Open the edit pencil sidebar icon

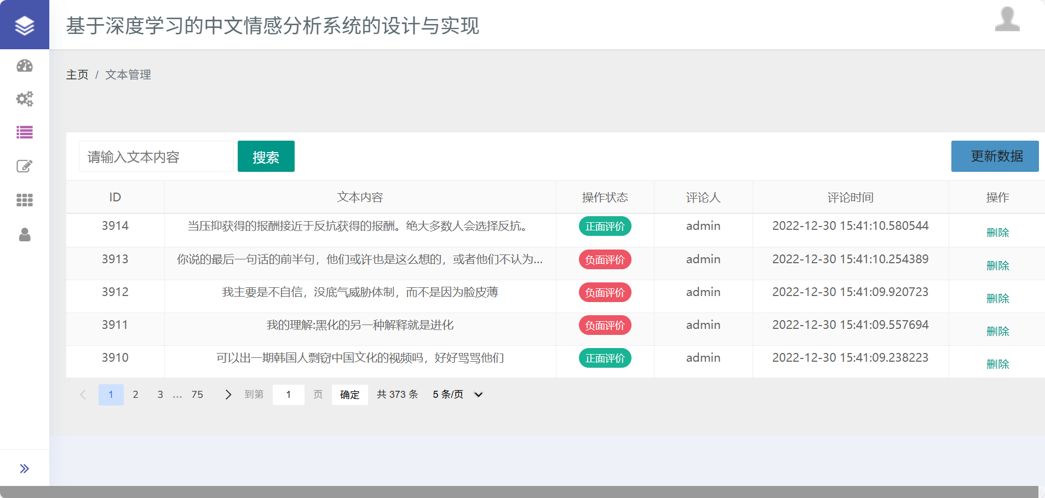(x=25, y=166)
